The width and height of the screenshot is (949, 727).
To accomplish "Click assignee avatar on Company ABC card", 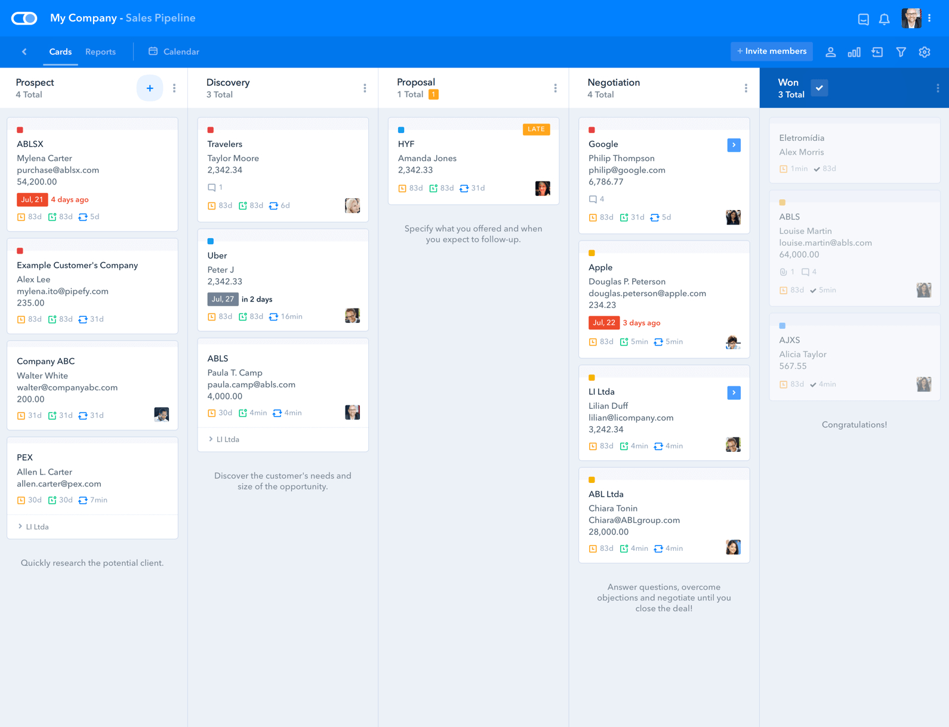I will pos(161,414).
